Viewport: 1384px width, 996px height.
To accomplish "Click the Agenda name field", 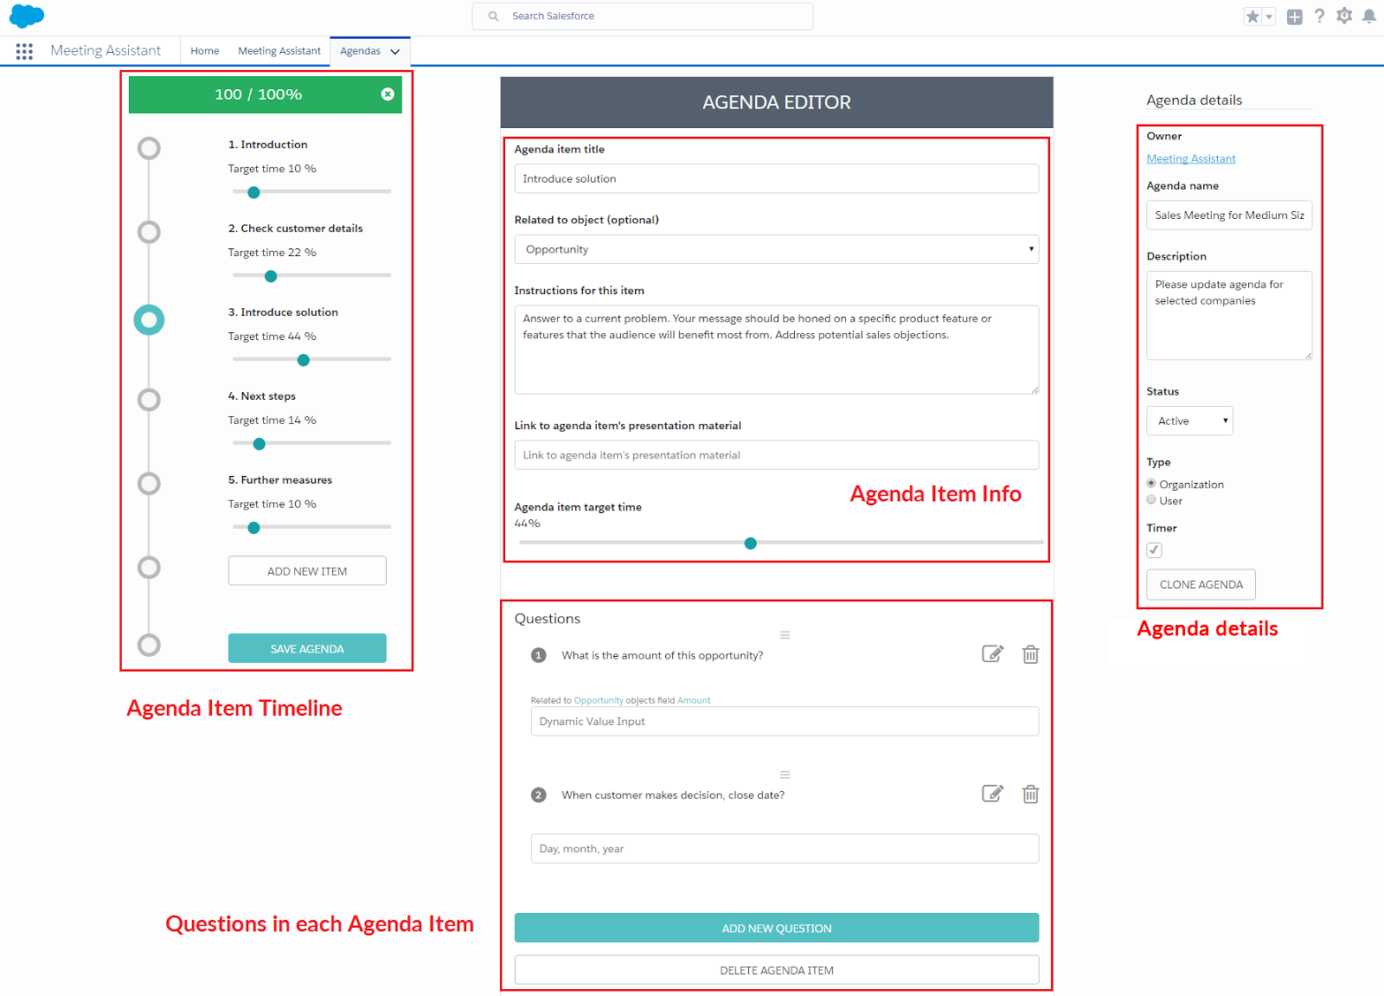I will pos(1229,215).
